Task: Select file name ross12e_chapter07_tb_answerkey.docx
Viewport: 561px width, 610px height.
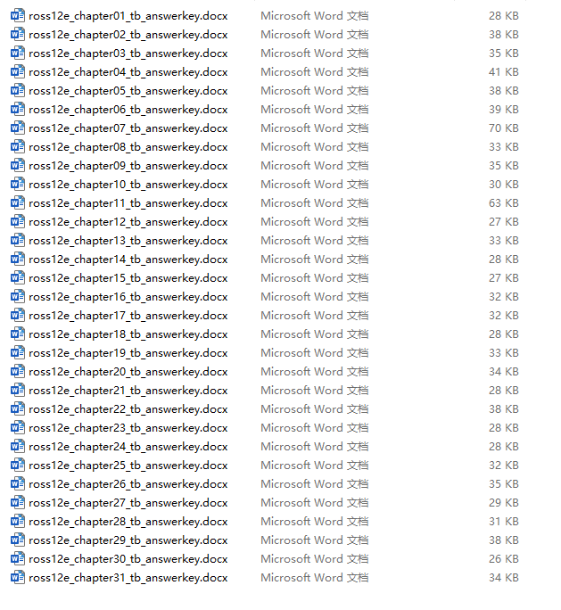Action: click(x=128, y=128)
